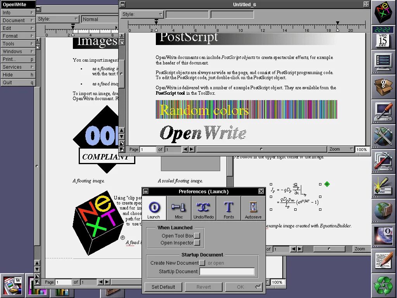Go to previous page in Untitled_6

pyautogui.click(x=185, y=149)
